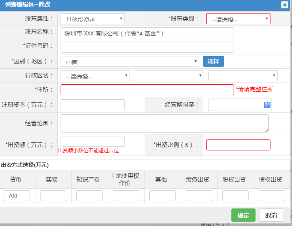
Task: Focus the 出资额（万元） input field
Action: [93, 141]
